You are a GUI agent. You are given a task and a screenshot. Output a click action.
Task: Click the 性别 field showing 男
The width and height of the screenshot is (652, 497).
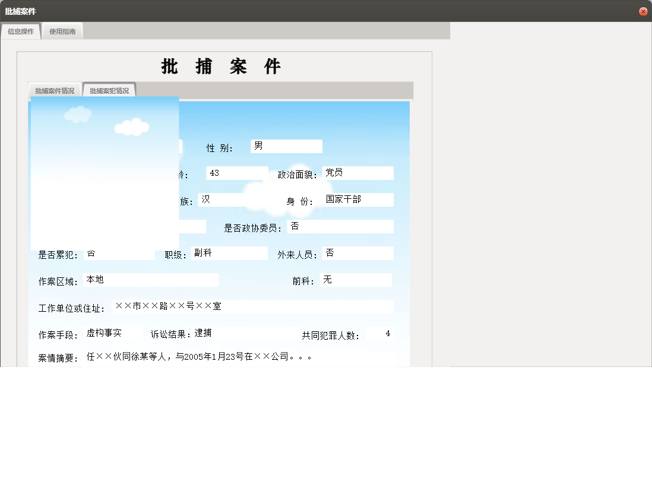[286, 146]
